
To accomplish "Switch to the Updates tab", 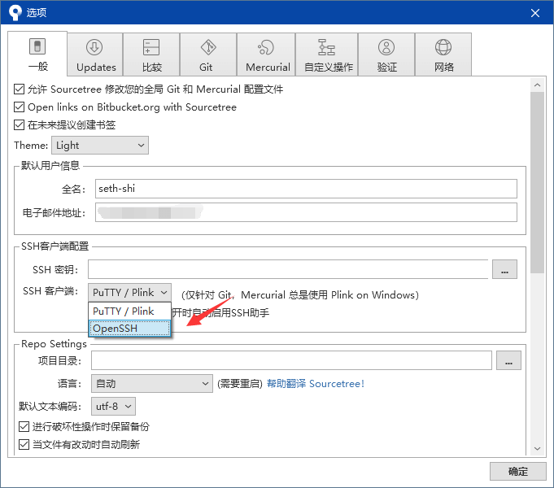I will [95, 54].
